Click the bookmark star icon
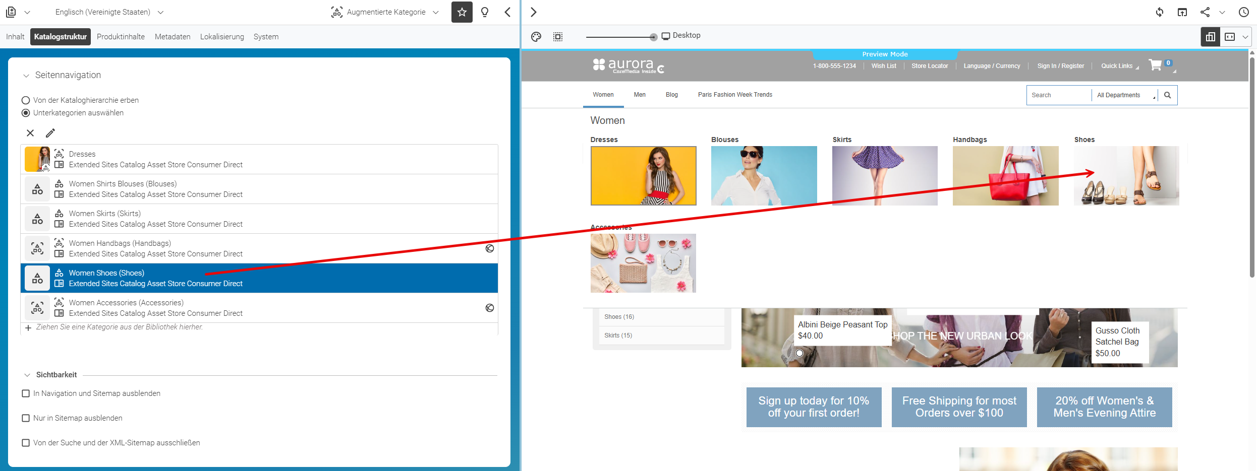Viewport: 1257px width, 471px height. 462,12
